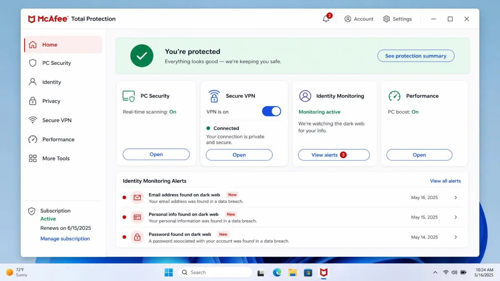Click the McAfee shield logo

point(32,19)
